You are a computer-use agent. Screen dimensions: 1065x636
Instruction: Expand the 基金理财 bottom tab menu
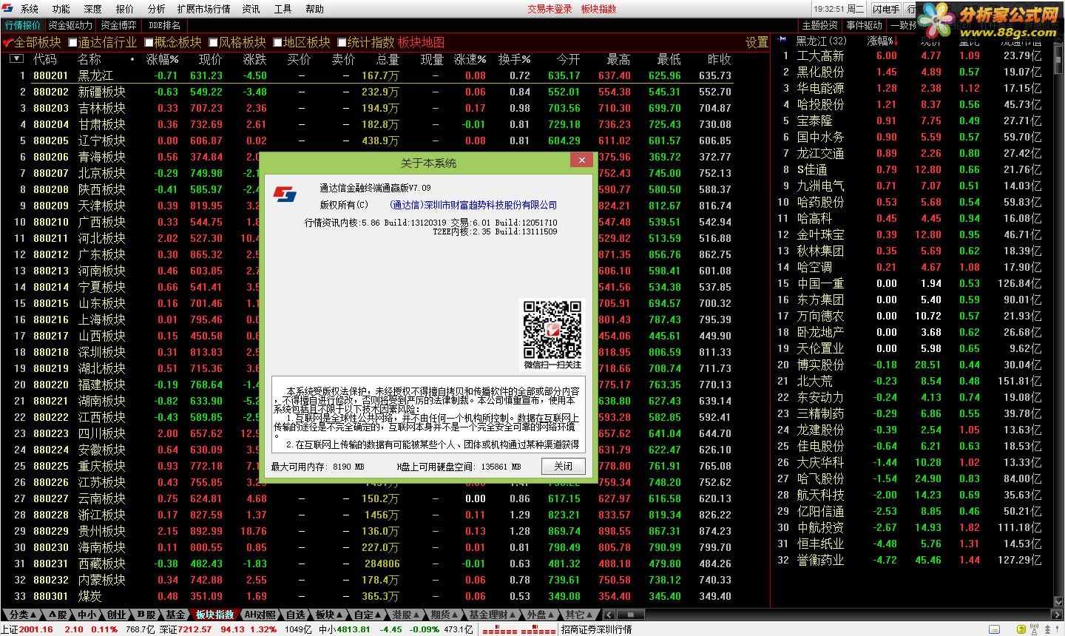pyautogui.click(x=492, y=615)
